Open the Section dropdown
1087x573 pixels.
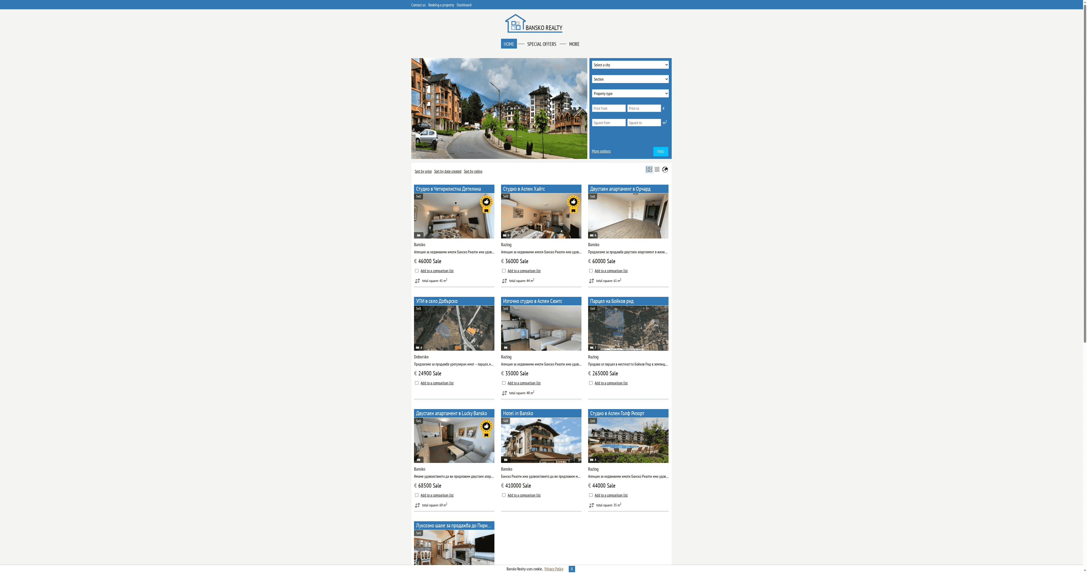point(630,79)
